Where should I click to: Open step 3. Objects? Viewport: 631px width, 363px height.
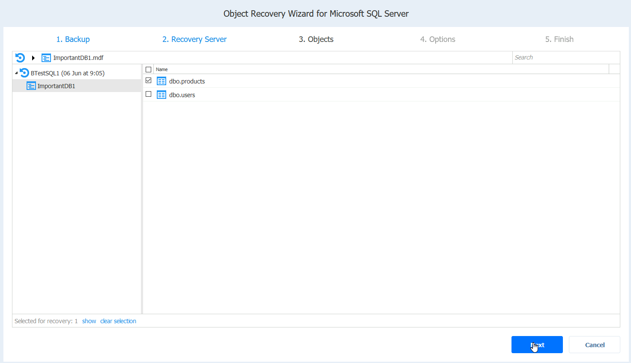[316, 39]
